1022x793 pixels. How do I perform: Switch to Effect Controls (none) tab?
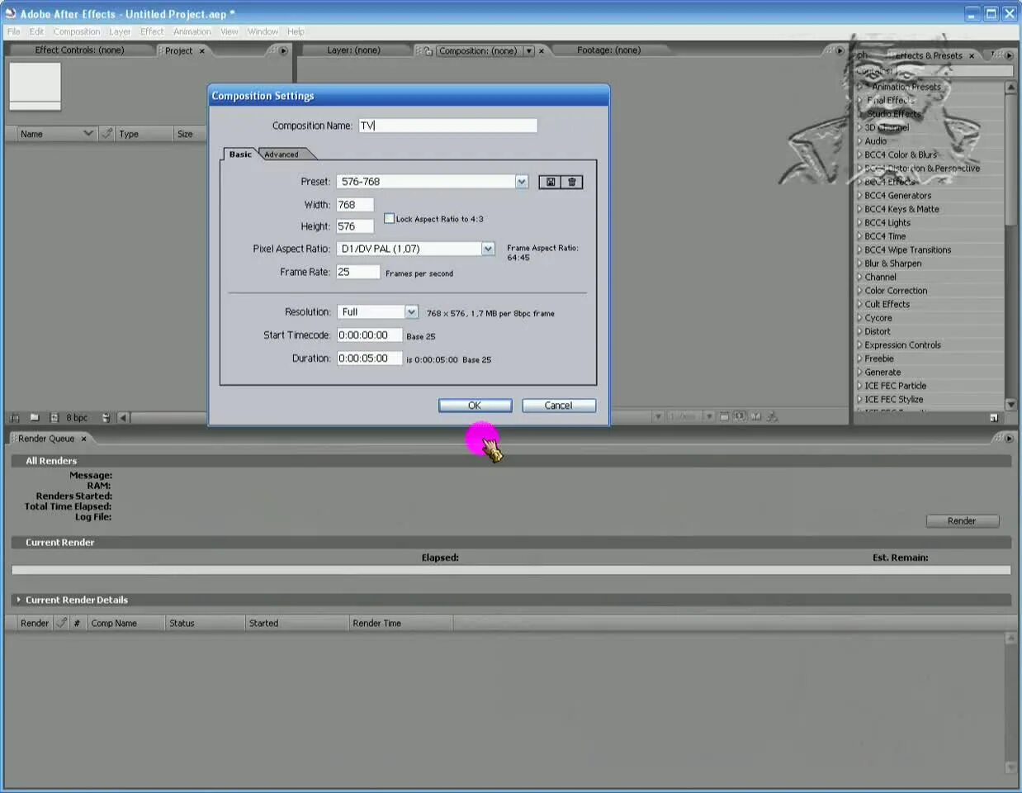pos(79,50)
